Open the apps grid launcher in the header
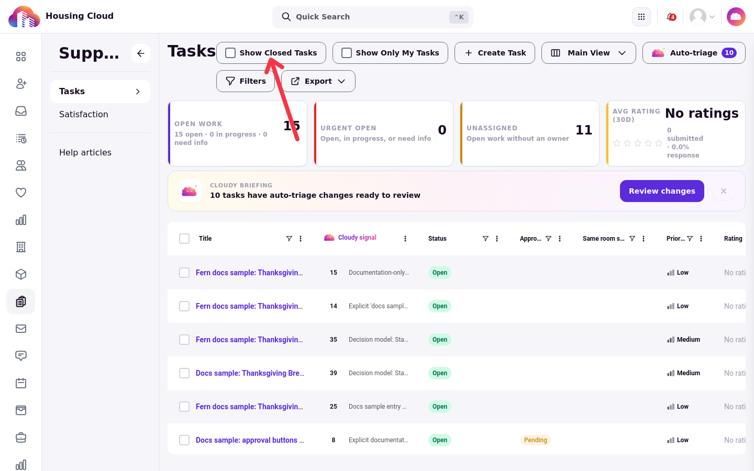Viewport: 754px width, 471px height. 641,17
